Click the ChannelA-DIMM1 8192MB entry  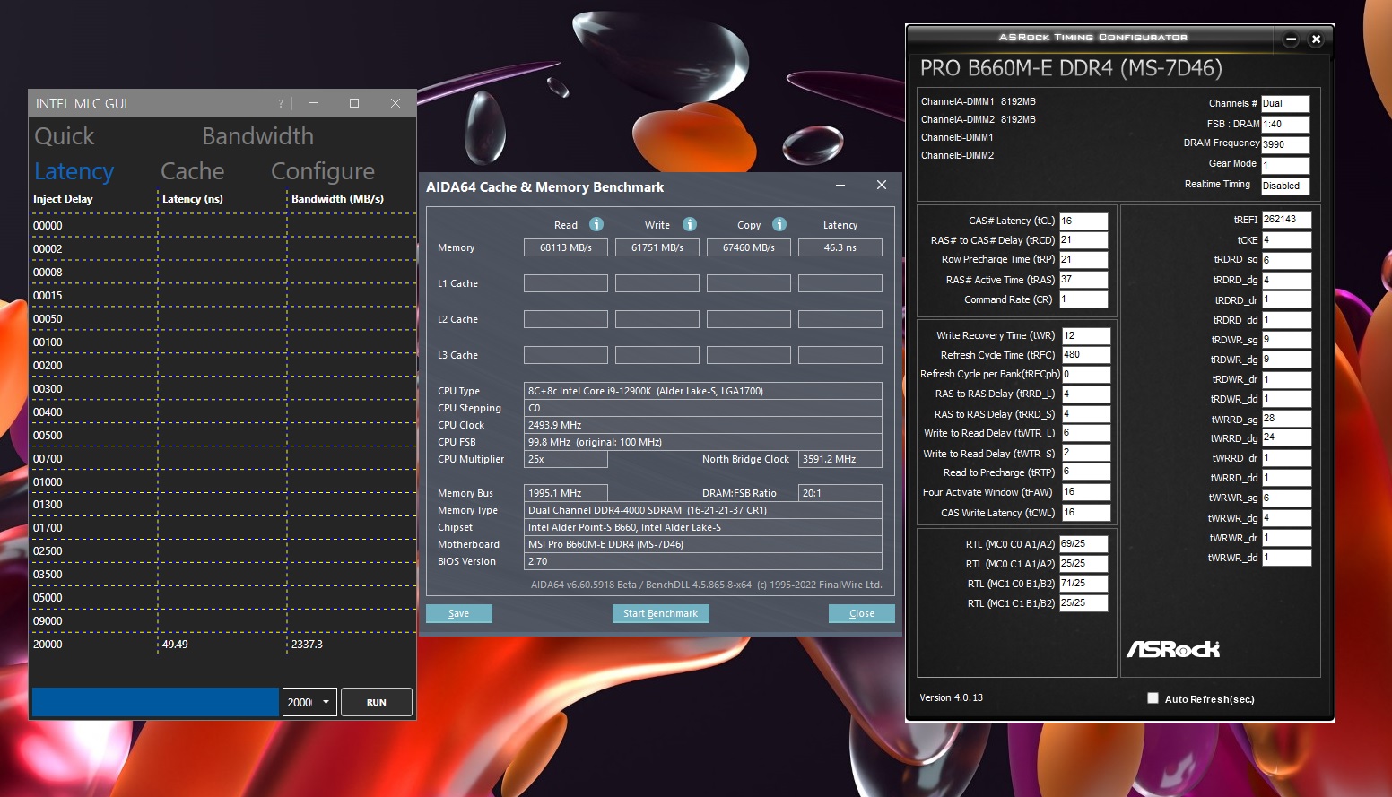click(x=979, y=101)
